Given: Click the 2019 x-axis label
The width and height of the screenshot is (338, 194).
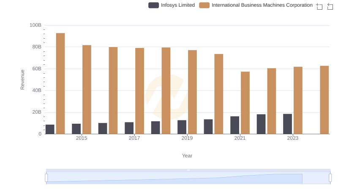Looking at the screenshot, I should pyautogui.click(x=187, y=138).
